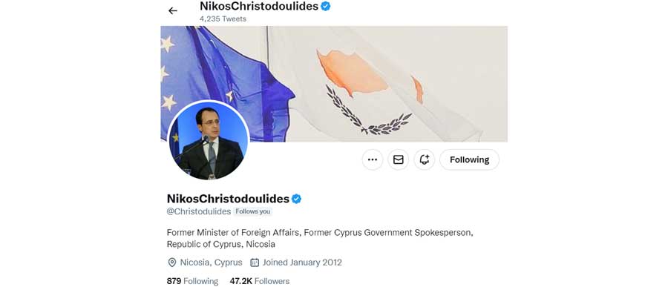This screenshot has height=287, width=668.
Task: Click the verified badge beside the profile name
Action: point(296,199)
